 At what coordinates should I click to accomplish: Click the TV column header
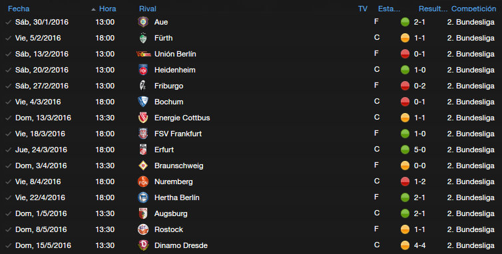point(363,9)
